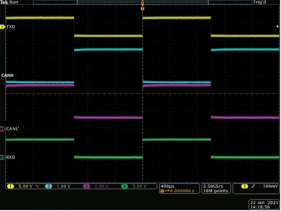Click the 100mV trigger level readout
This screenshot has width=281, height=211.
(270, 186)
